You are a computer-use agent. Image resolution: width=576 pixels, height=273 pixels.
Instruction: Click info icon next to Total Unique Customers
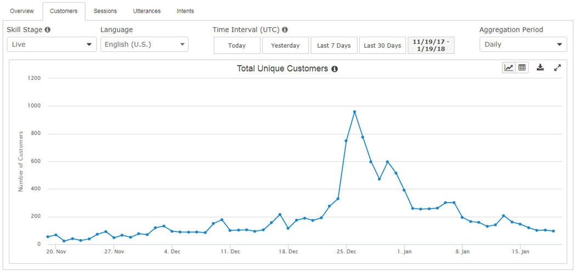(x=334, y=69)
